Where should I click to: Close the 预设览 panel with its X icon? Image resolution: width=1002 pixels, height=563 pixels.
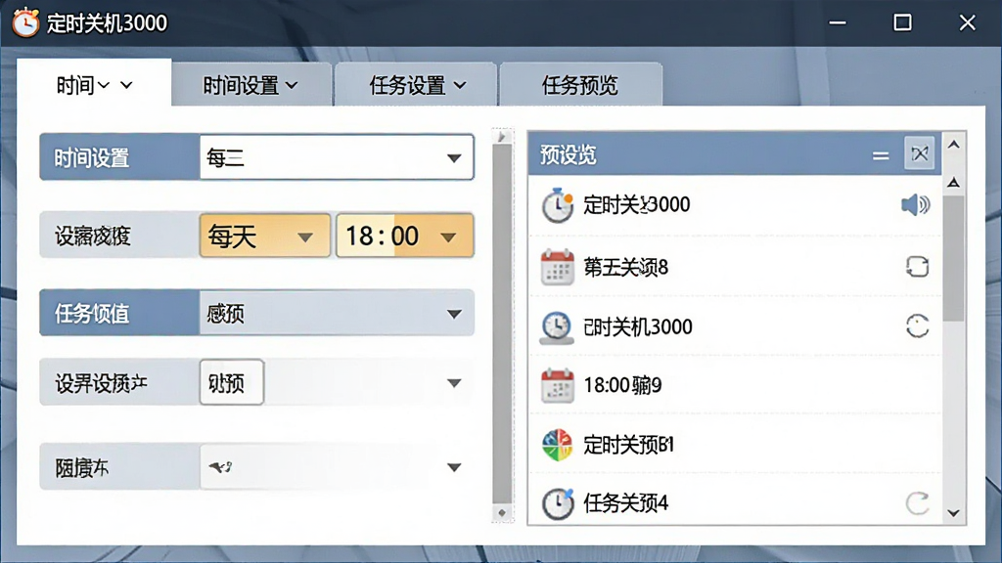[920, 153]
